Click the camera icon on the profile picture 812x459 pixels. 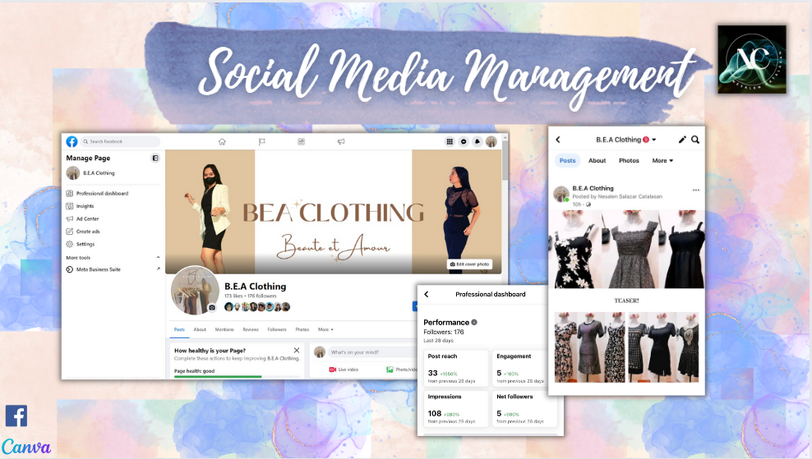[212, 307]
